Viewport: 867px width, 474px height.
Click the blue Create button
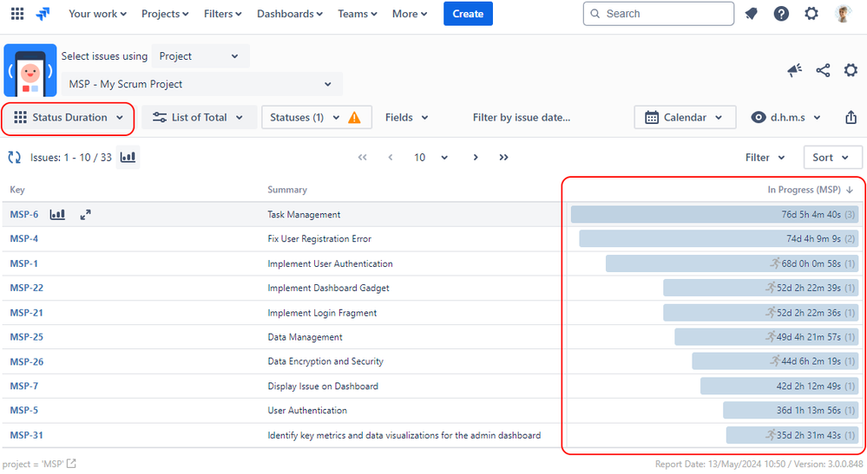[468, 14]
